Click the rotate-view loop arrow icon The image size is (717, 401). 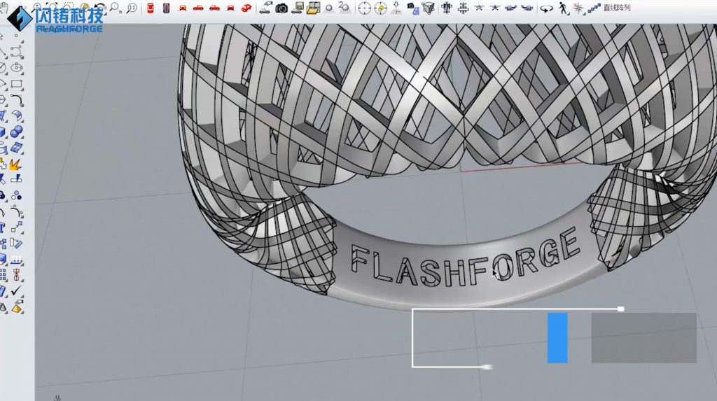click(x=546, y=8)
